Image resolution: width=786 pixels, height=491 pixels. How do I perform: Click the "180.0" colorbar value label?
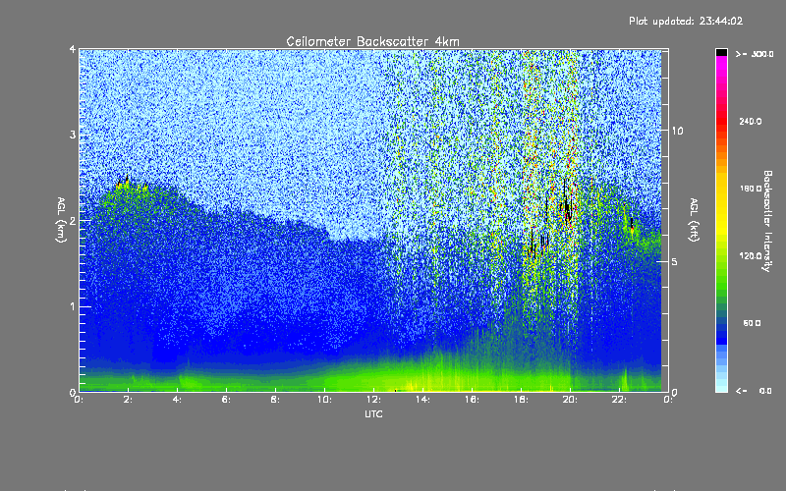[x=751, y=189]
